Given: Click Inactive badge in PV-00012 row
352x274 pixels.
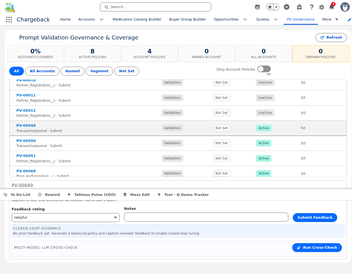Looking at the screenshot, I should click(265, 113).
